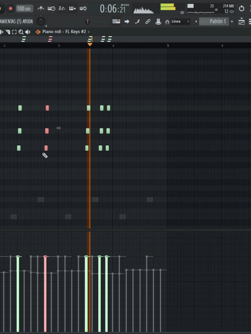Image resolution: width=251 pixels, height=334 pixels.
Task: Adjust the master volume knob
Action: coord(41,21)
